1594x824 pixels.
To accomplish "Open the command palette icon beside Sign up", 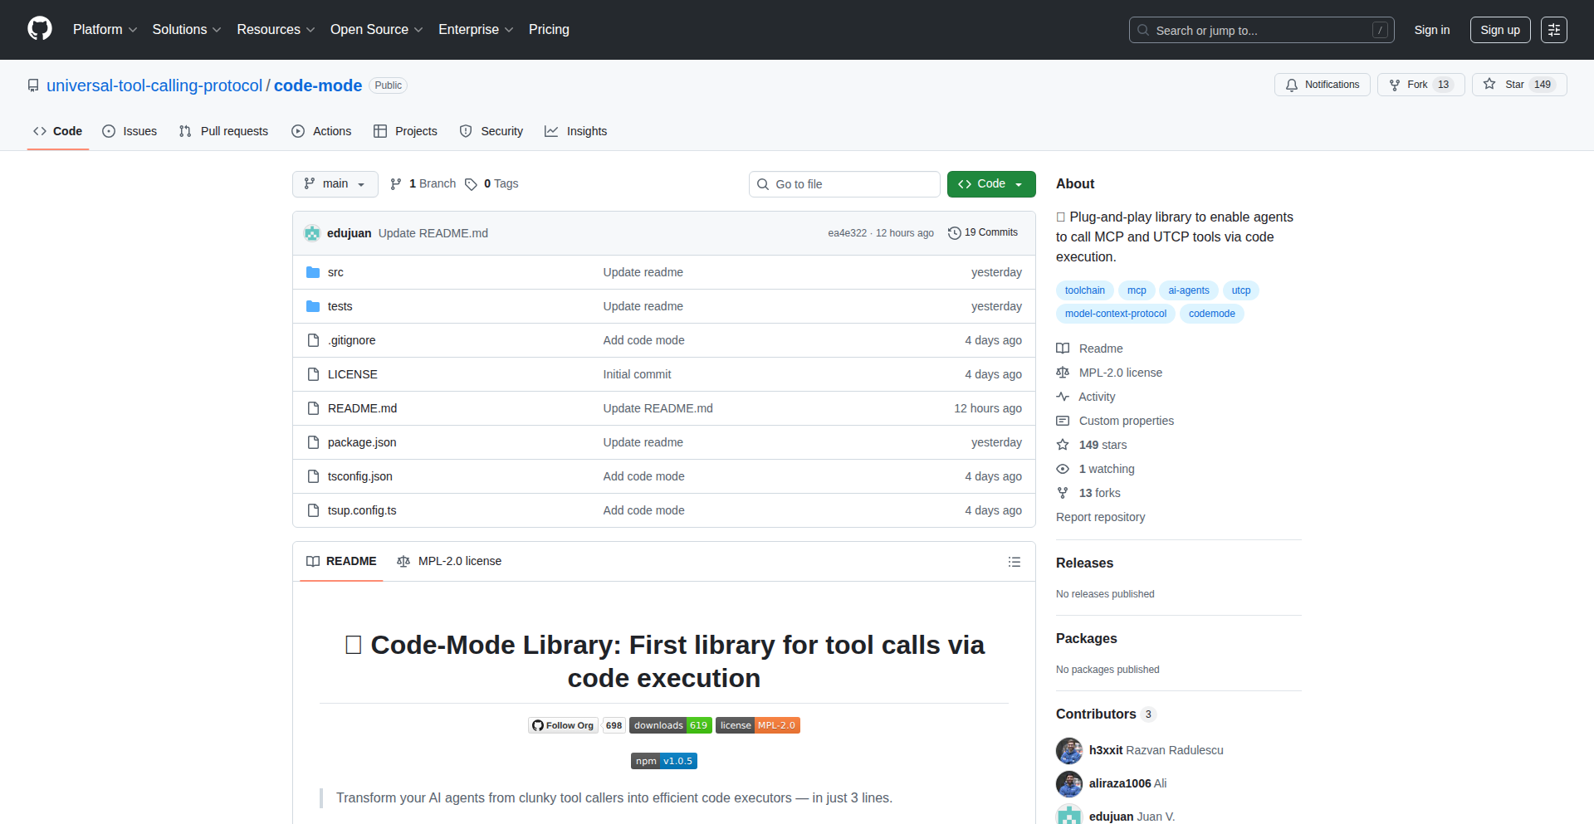I will 1554,29.
